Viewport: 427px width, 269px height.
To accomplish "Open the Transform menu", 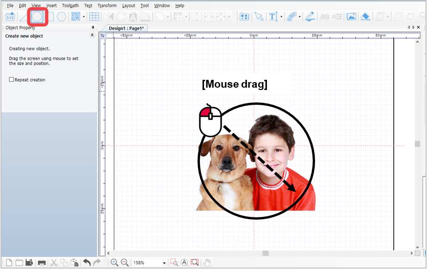I will 107,6.
